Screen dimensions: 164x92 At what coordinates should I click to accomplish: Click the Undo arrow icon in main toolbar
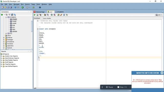tap(15, 7)
